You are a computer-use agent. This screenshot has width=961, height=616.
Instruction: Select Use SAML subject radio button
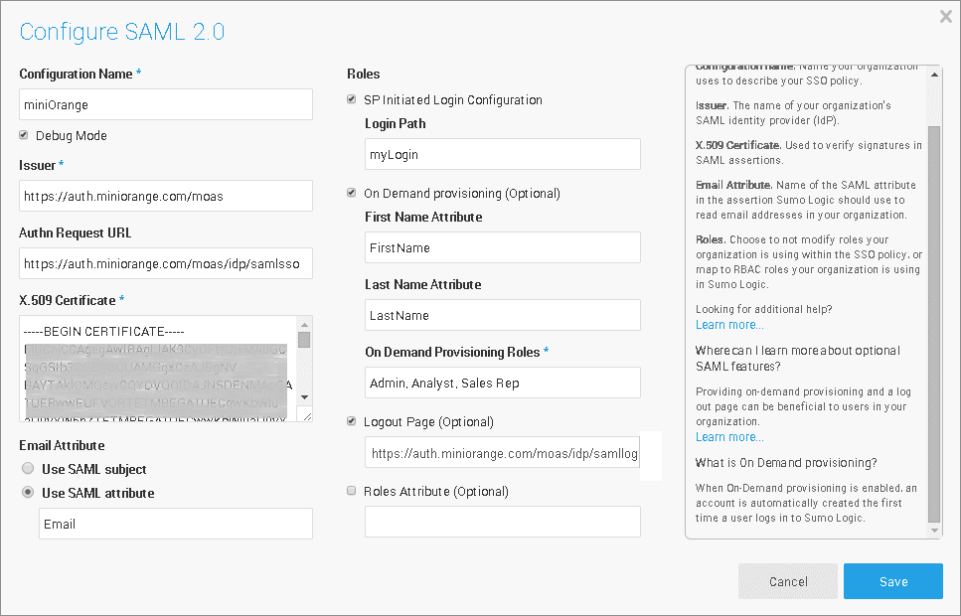[x=28, y=468]
